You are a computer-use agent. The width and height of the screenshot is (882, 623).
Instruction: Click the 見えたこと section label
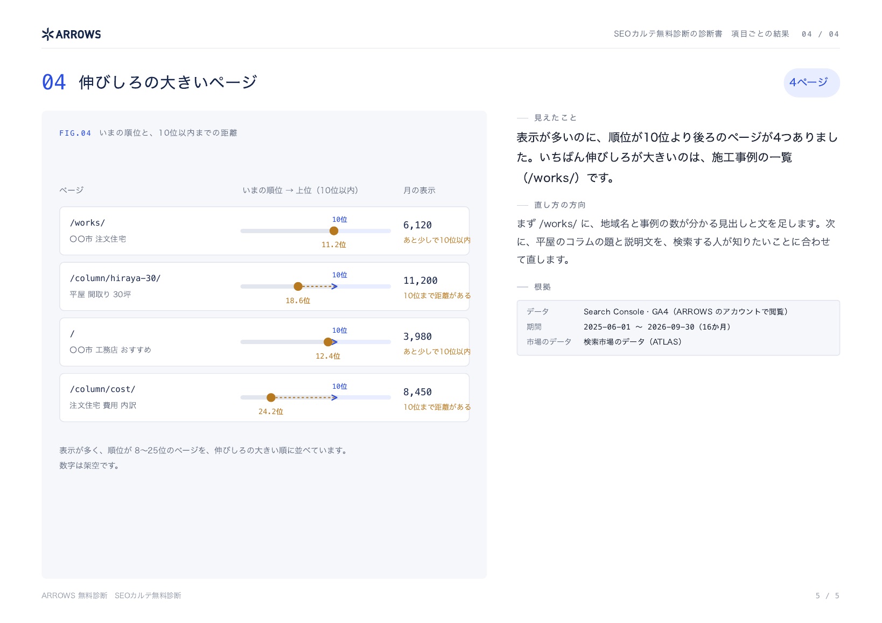click(555, 118)
